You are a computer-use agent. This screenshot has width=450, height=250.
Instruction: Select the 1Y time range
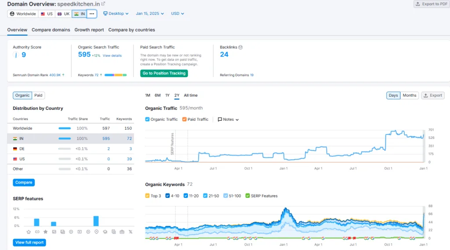167,95
